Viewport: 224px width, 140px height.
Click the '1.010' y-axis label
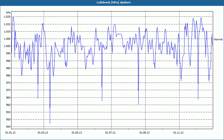7,31
